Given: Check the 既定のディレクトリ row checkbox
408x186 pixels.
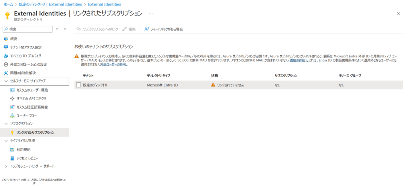Looking at the screenshot, I should pos(78,85).
